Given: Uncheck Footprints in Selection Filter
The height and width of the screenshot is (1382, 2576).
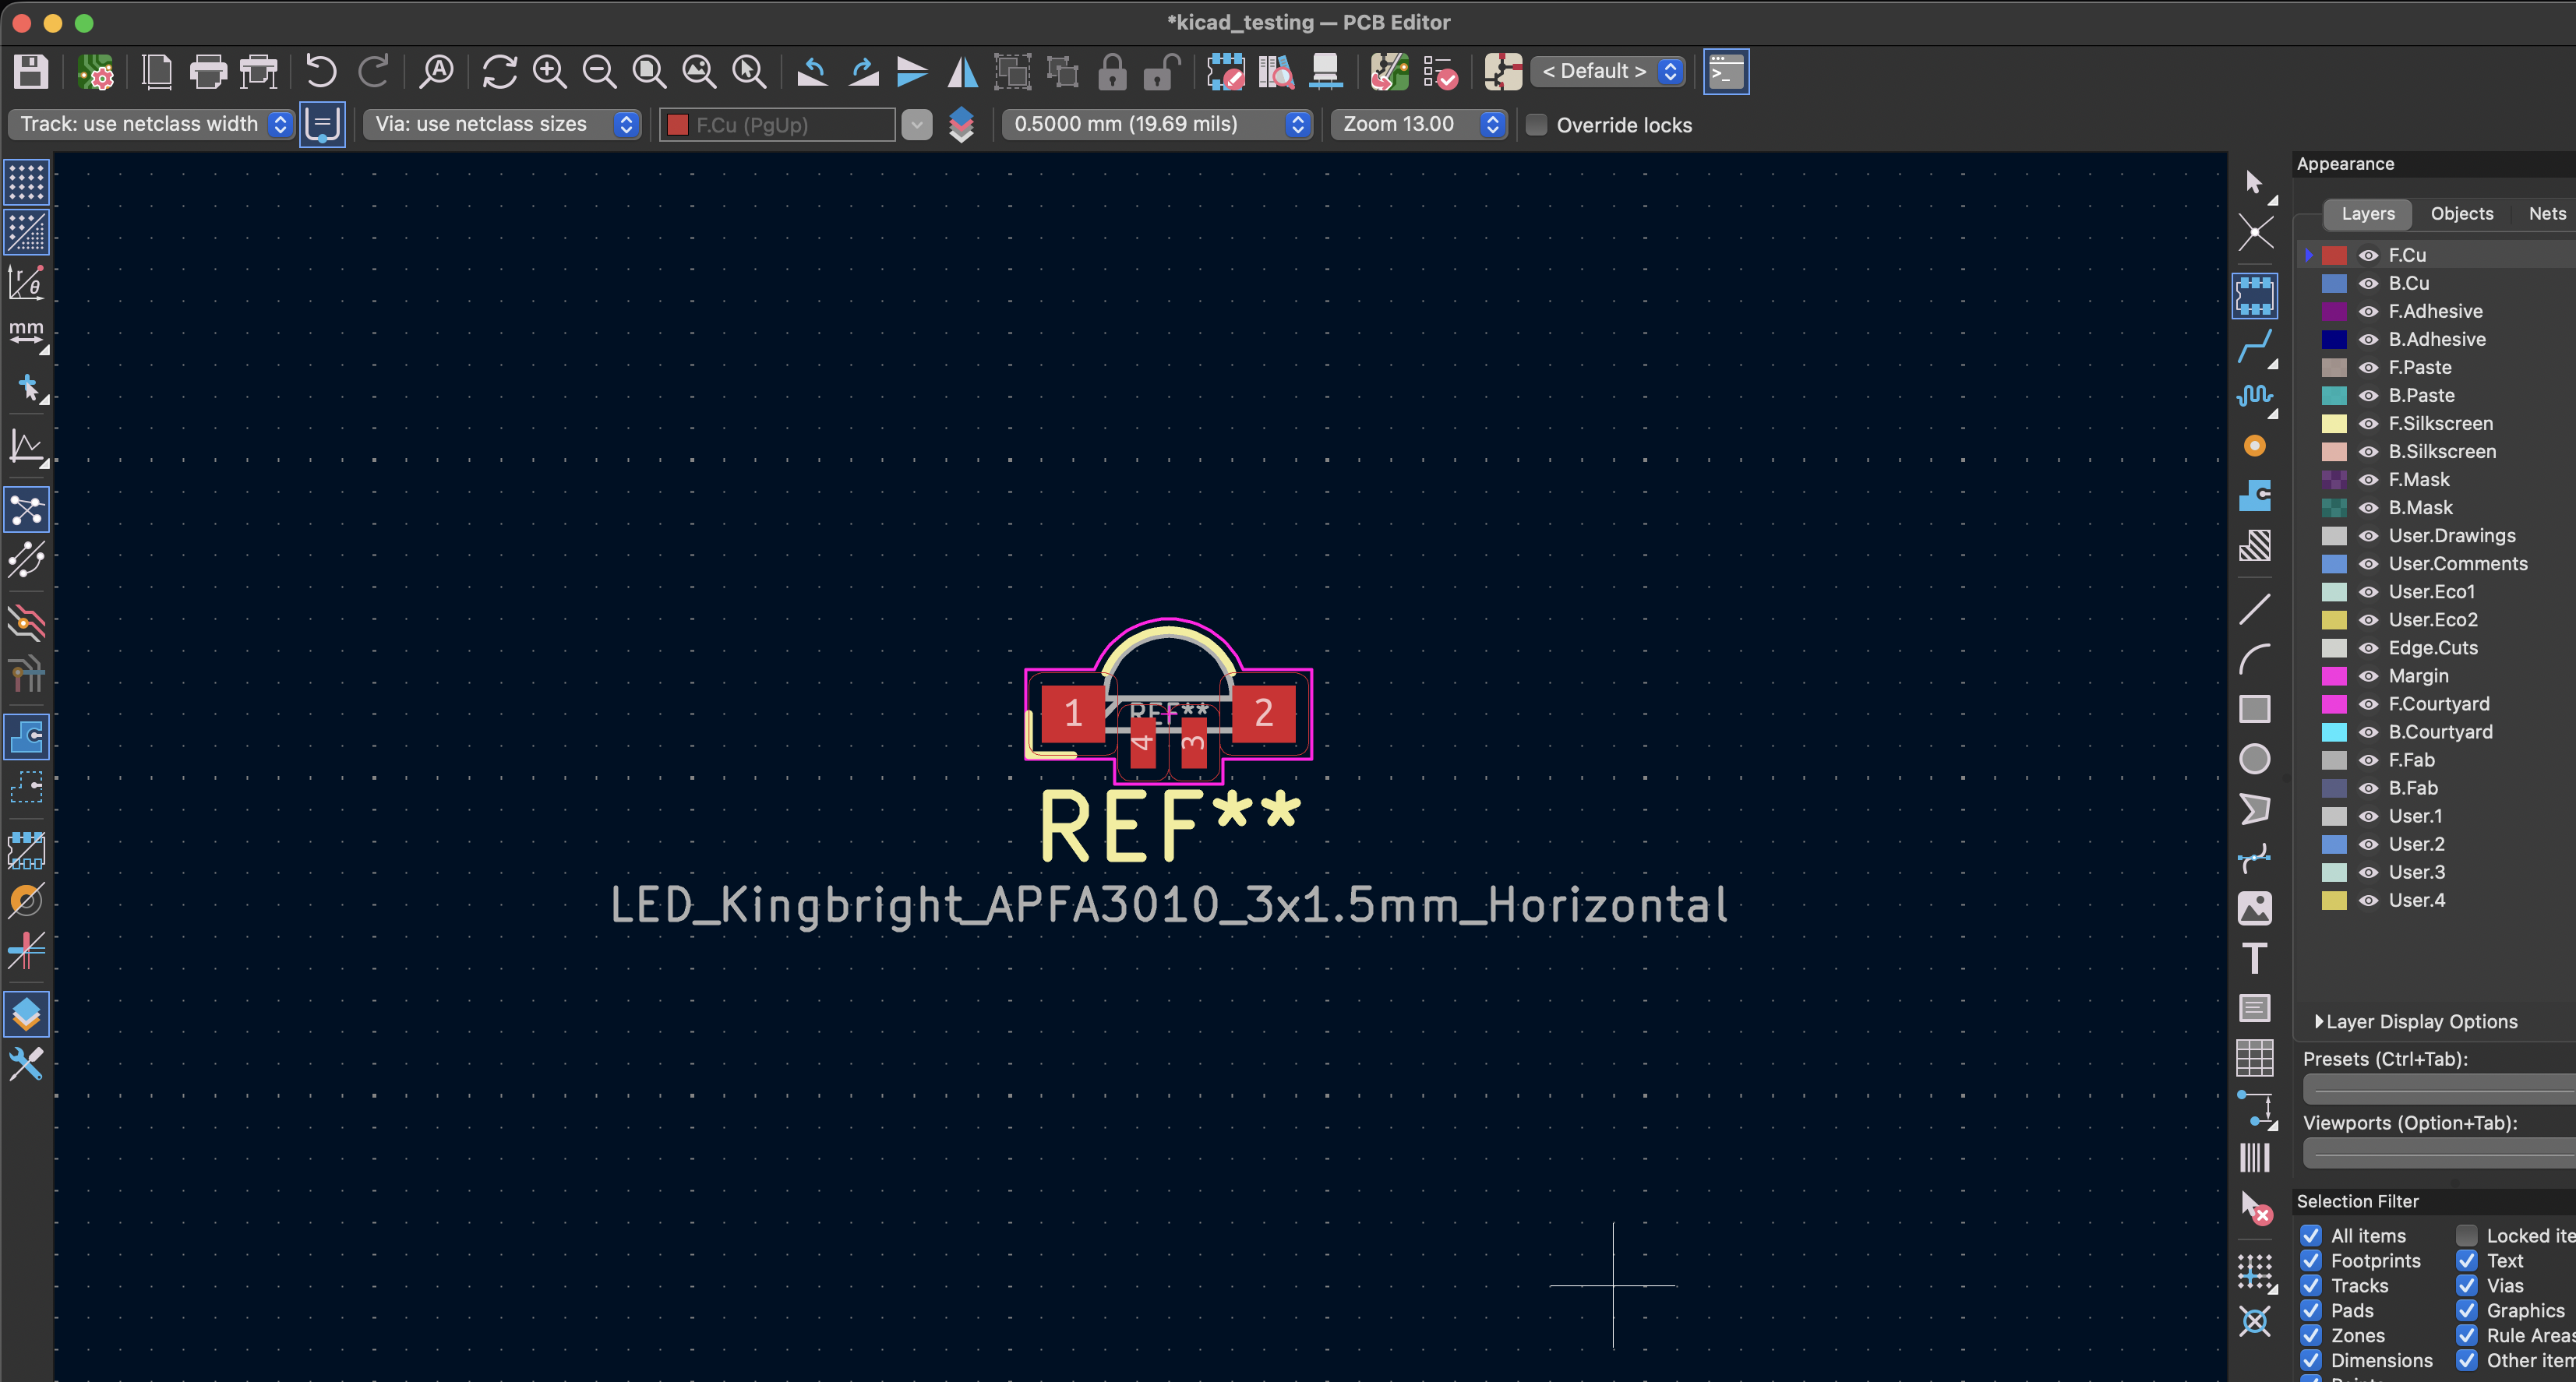Looking at the screenshot, I should [x=2311, y=1261].
